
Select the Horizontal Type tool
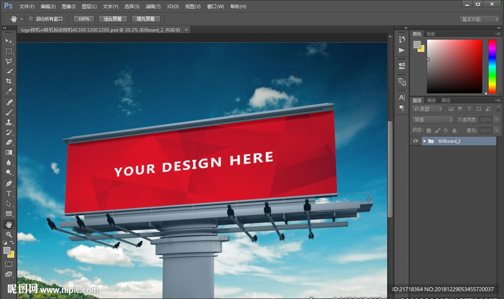(9, 193)
